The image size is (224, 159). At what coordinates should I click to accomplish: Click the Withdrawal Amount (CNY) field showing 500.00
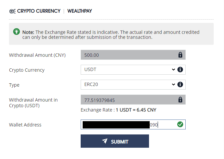(x=127, y=55)
